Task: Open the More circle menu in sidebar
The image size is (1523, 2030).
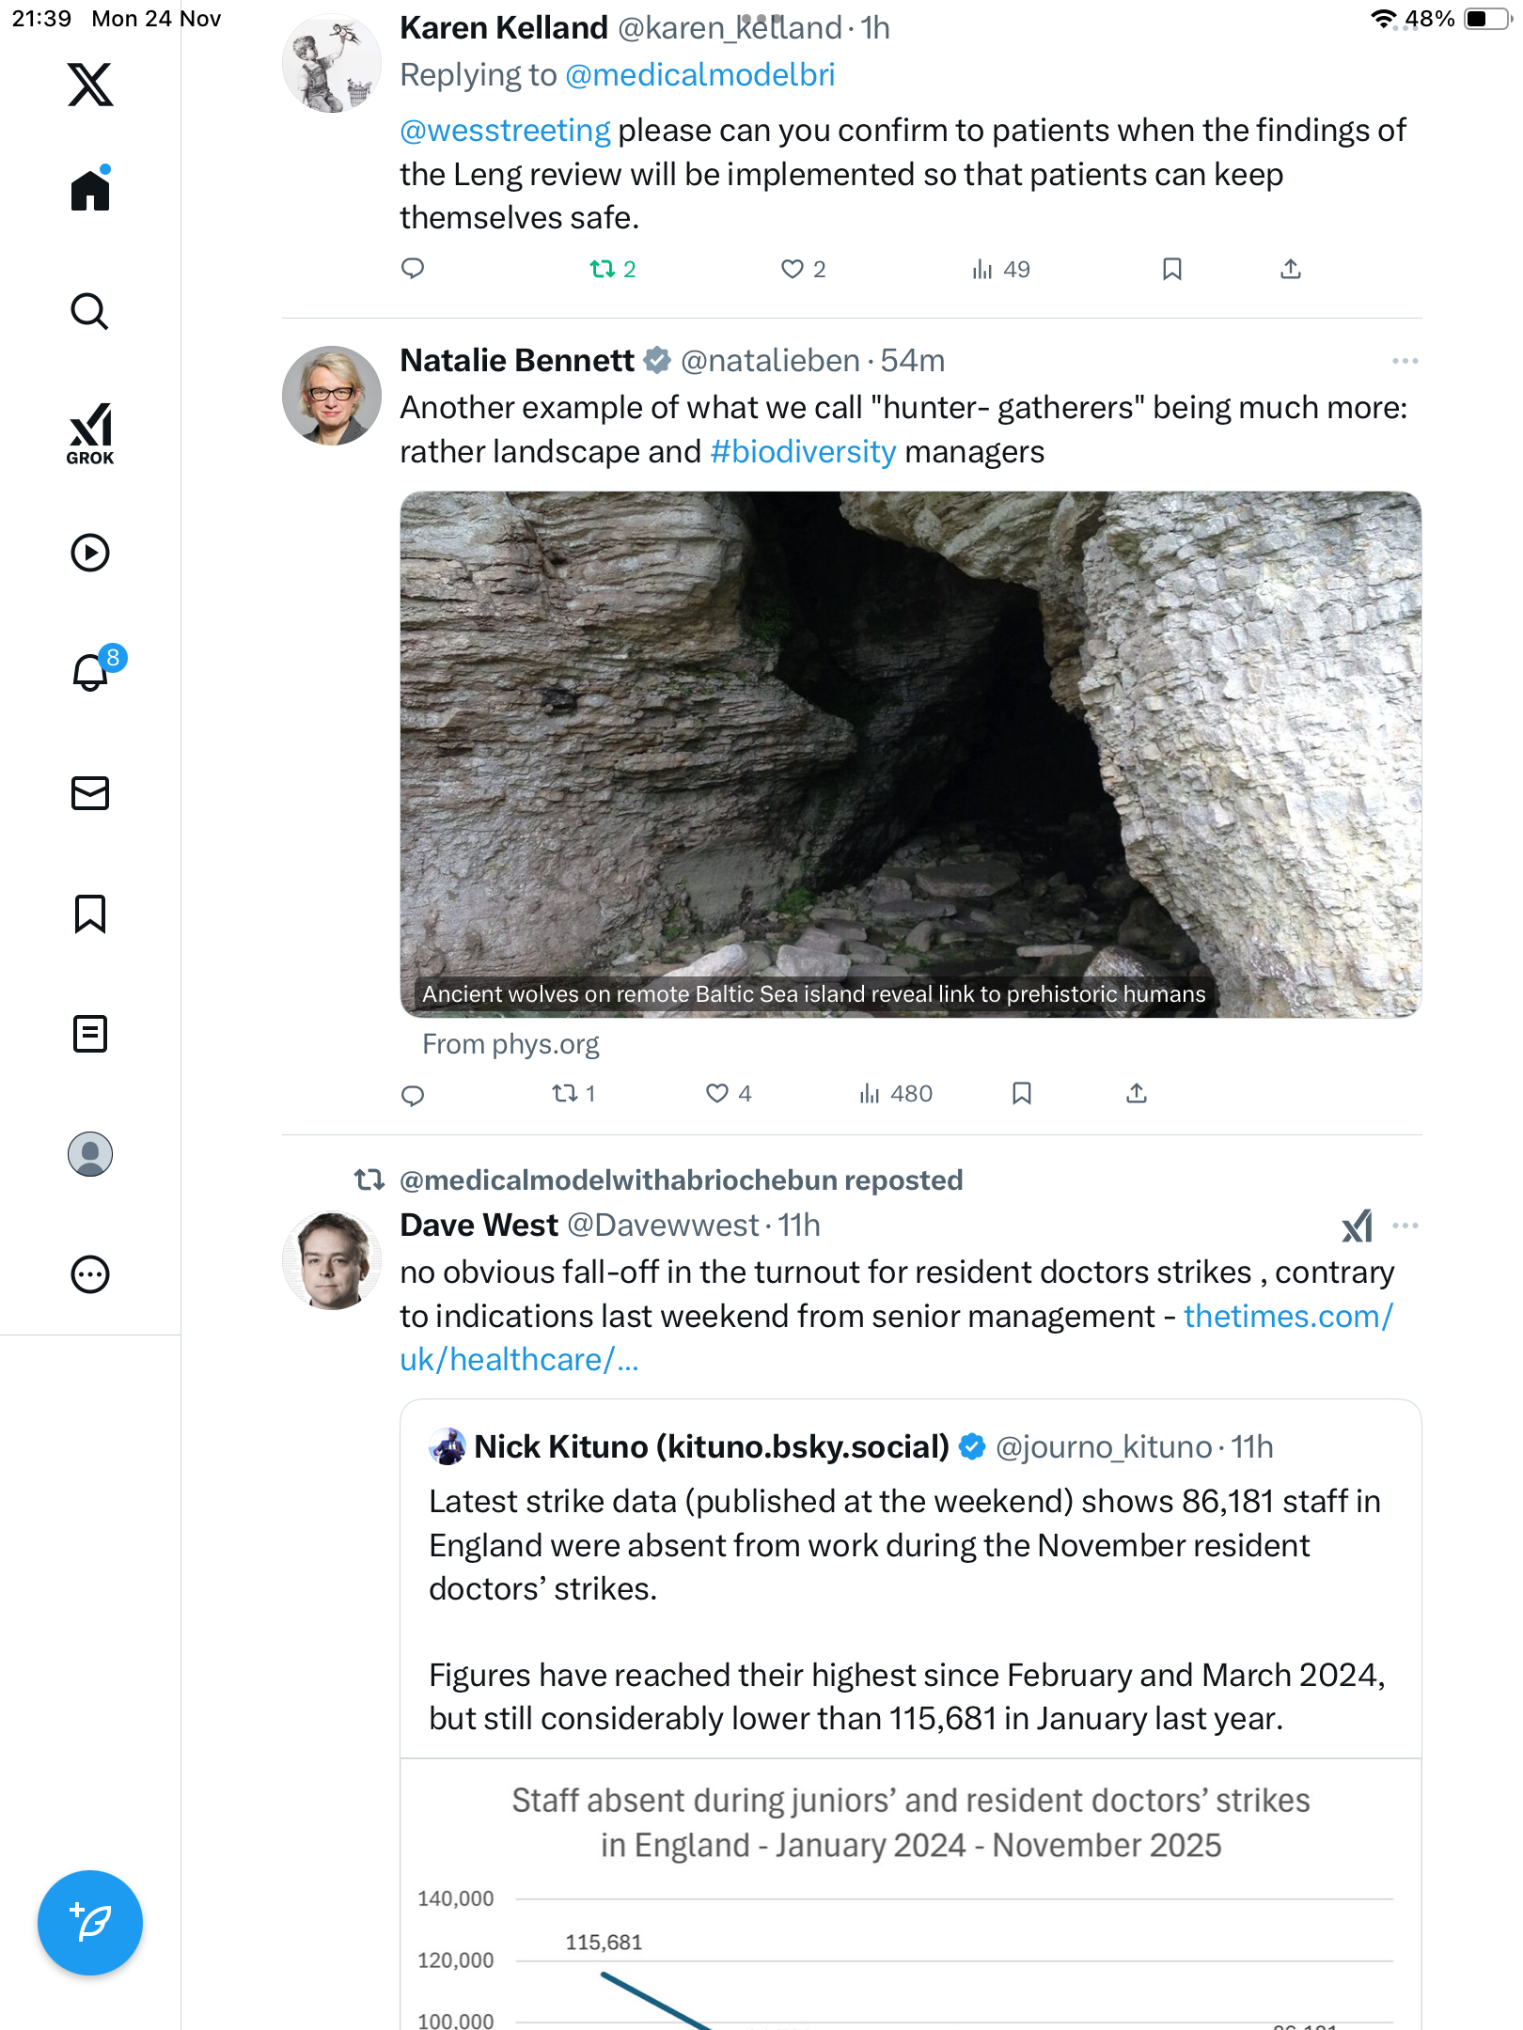Action: click(x=90, y=1274)
